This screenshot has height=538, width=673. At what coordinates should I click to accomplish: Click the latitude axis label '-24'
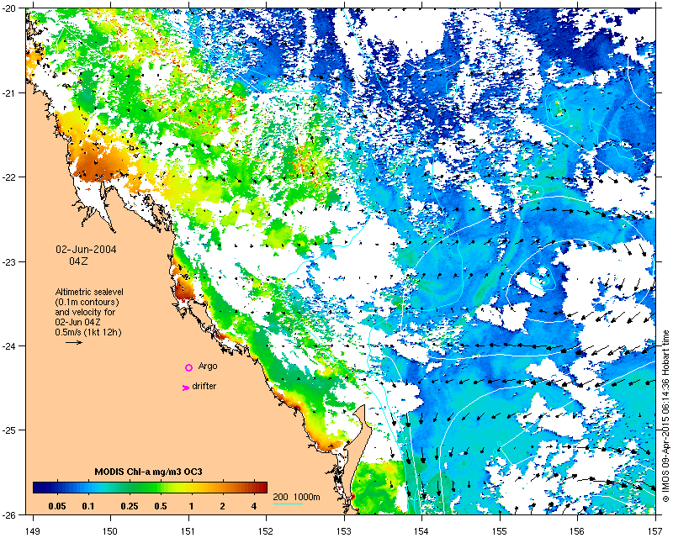(8, 345)
